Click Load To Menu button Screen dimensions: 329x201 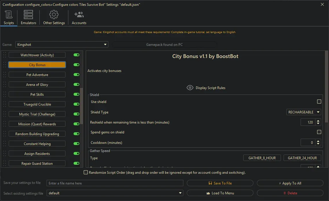[220, 193]
